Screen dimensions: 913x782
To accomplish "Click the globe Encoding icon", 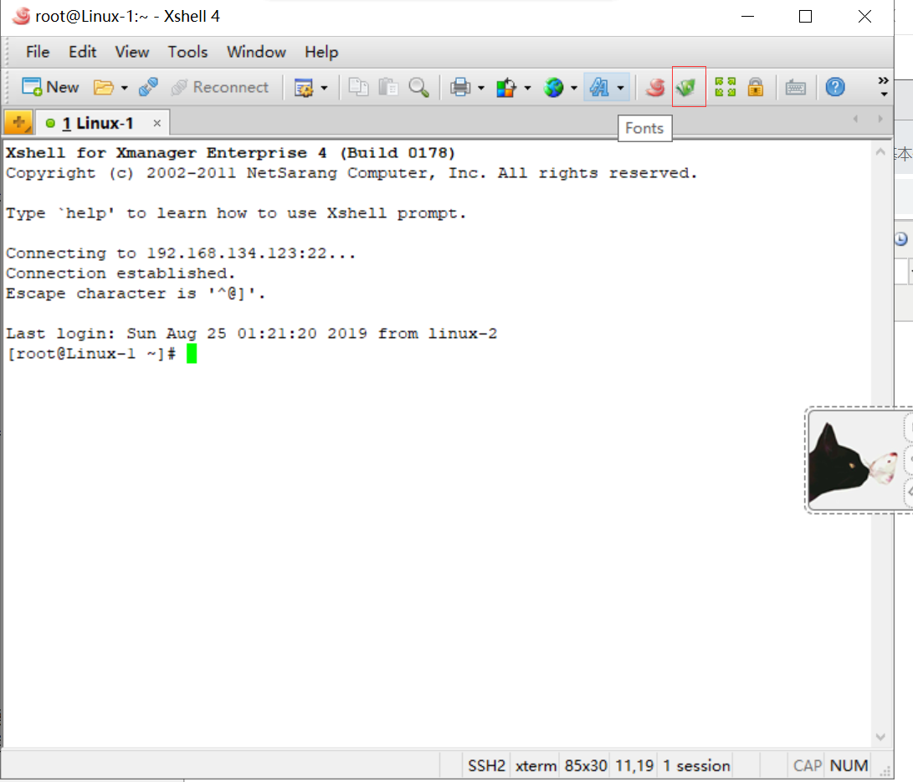I will (553, 87).
